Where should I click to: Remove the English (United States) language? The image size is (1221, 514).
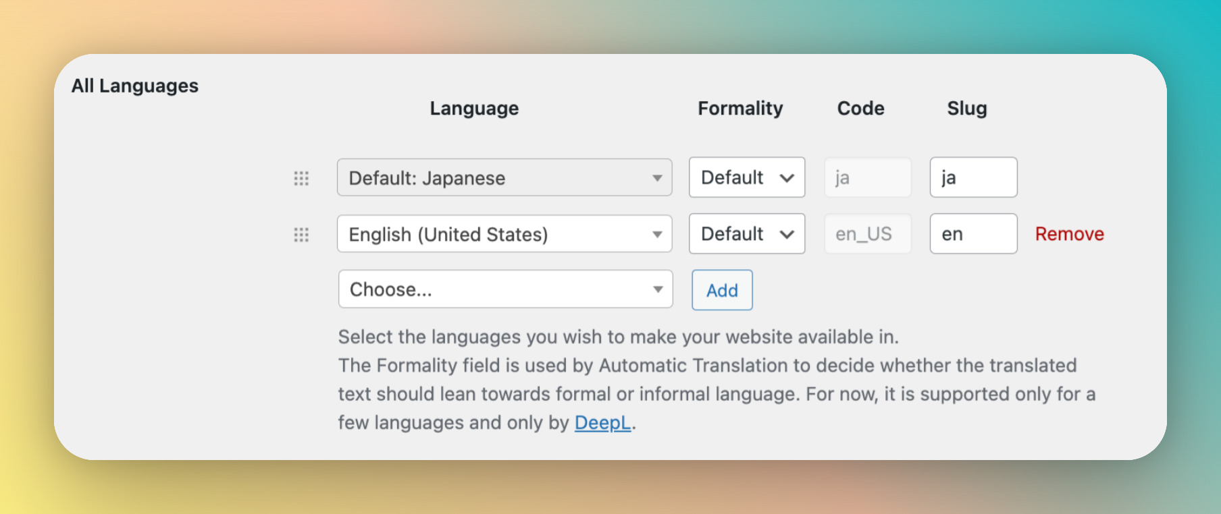[x=1069, y=234]
